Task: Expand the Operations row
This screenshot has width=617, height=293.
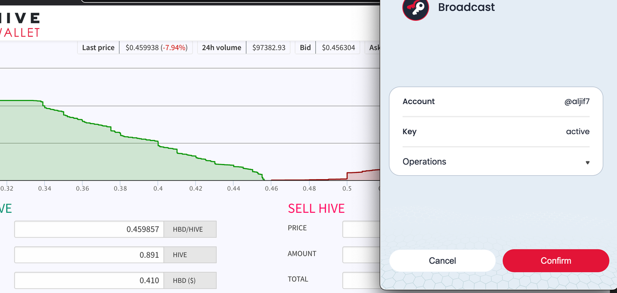Action: (x=496, y=162)
